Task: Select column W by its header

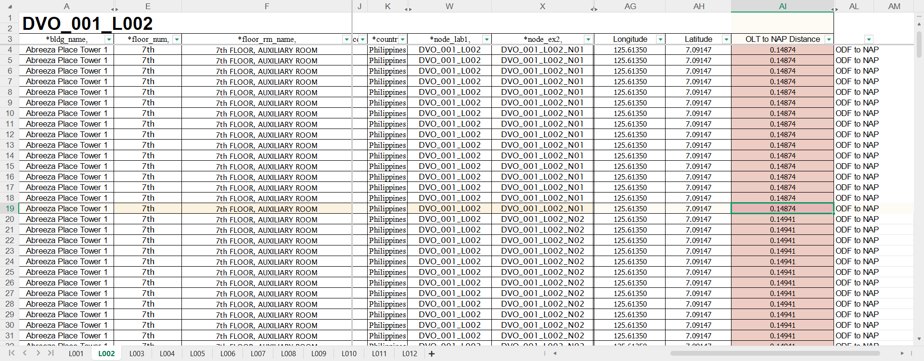Action: pos(449,6)
